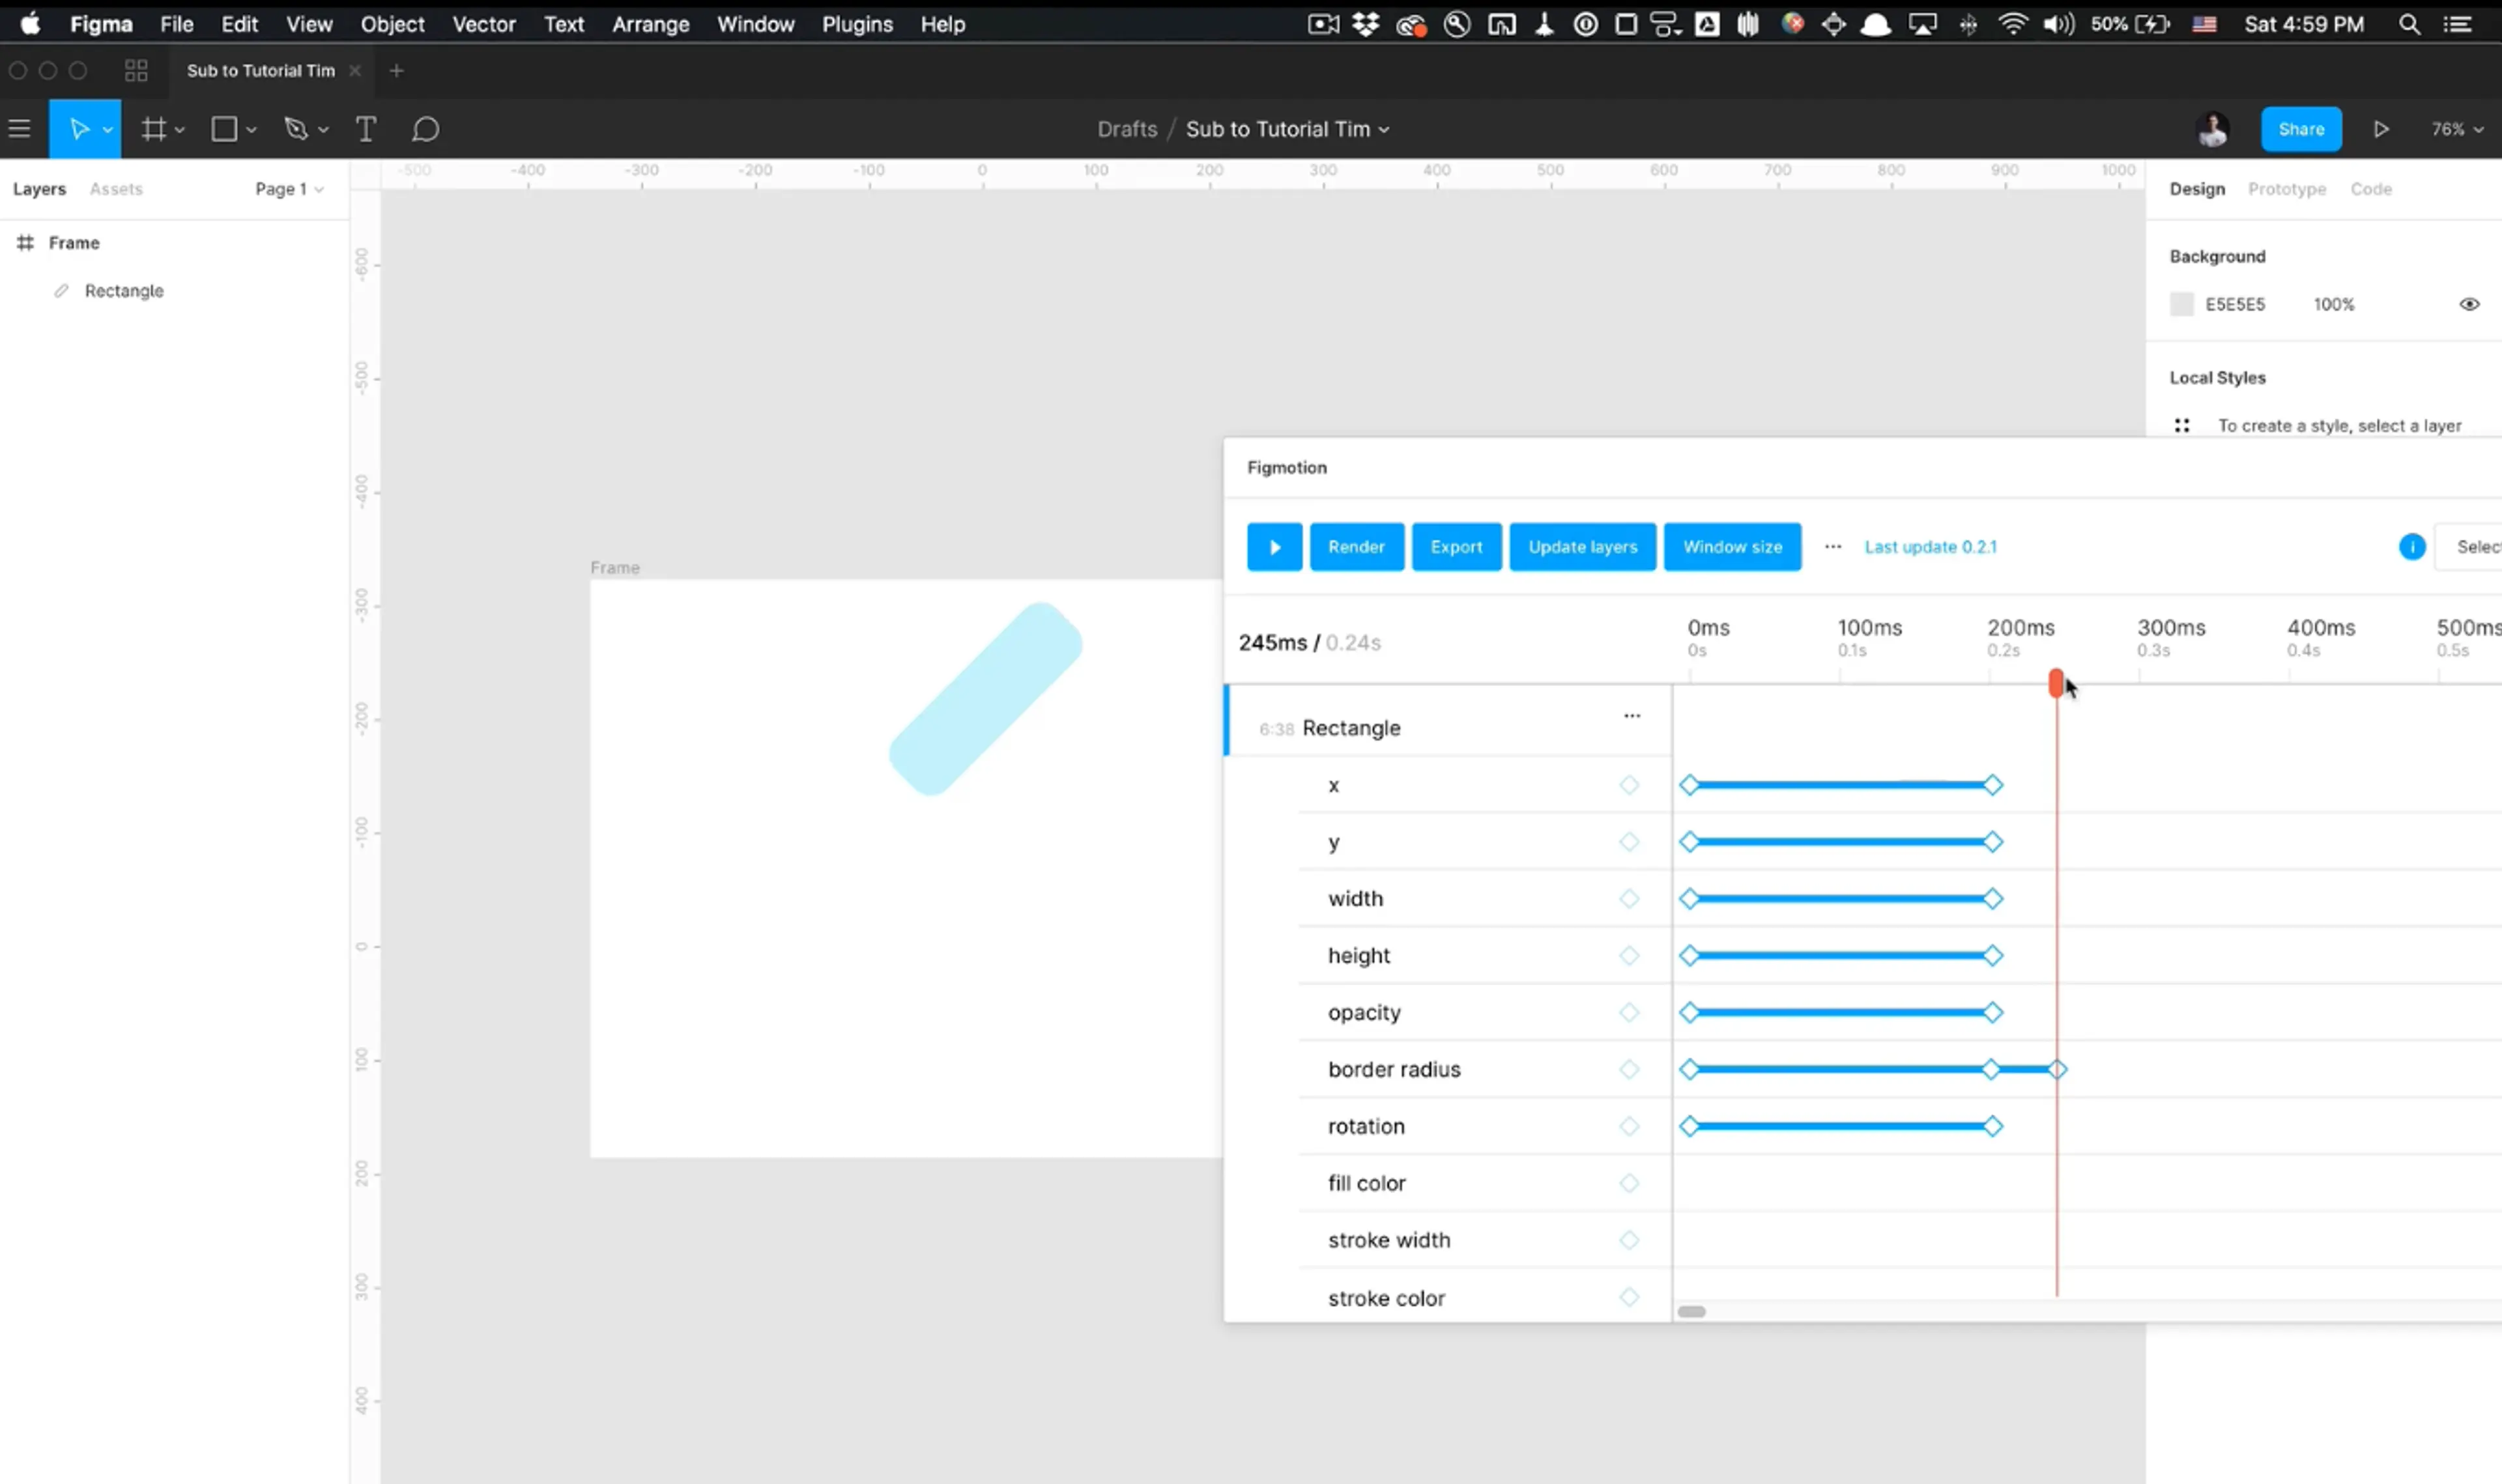Image resolution: width=2502 pixels, height=1484 pixels.
Task: Select the Comment tool
Action: pos(425,129)
